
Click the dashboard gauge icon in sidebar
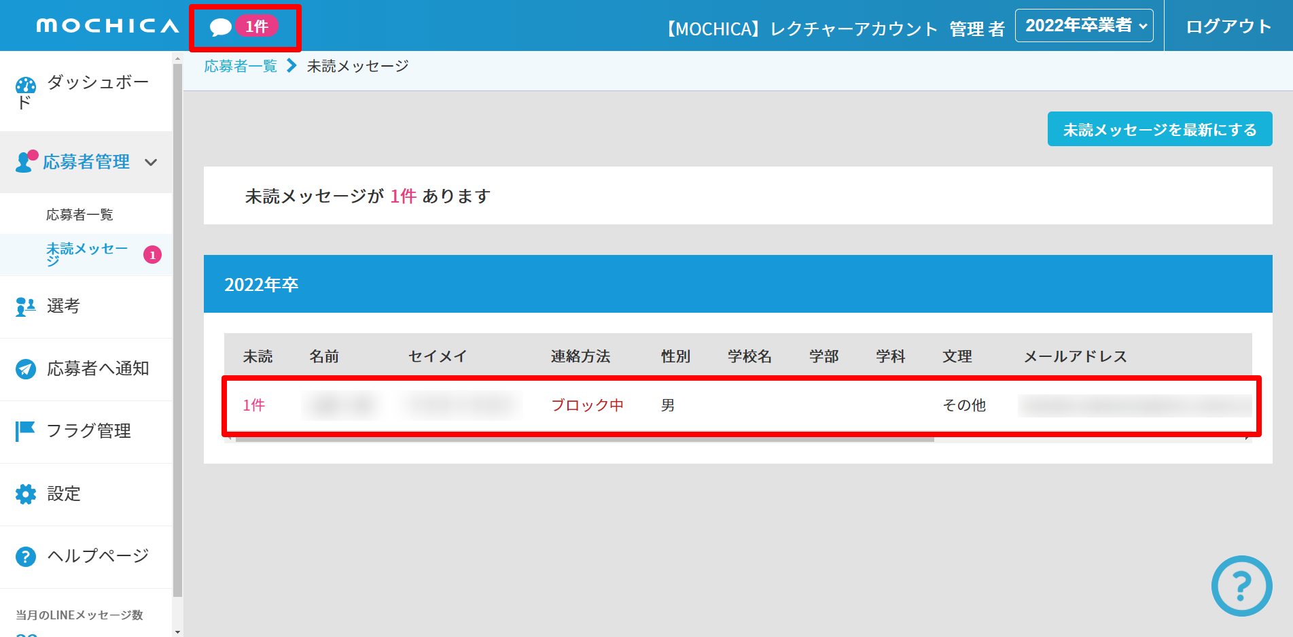pos(26,86)
